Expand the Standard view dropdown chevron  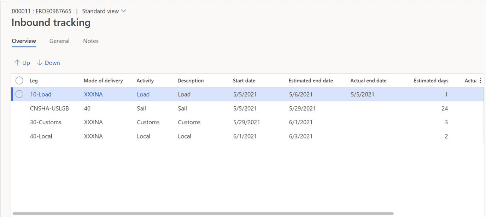pos(123,11)
